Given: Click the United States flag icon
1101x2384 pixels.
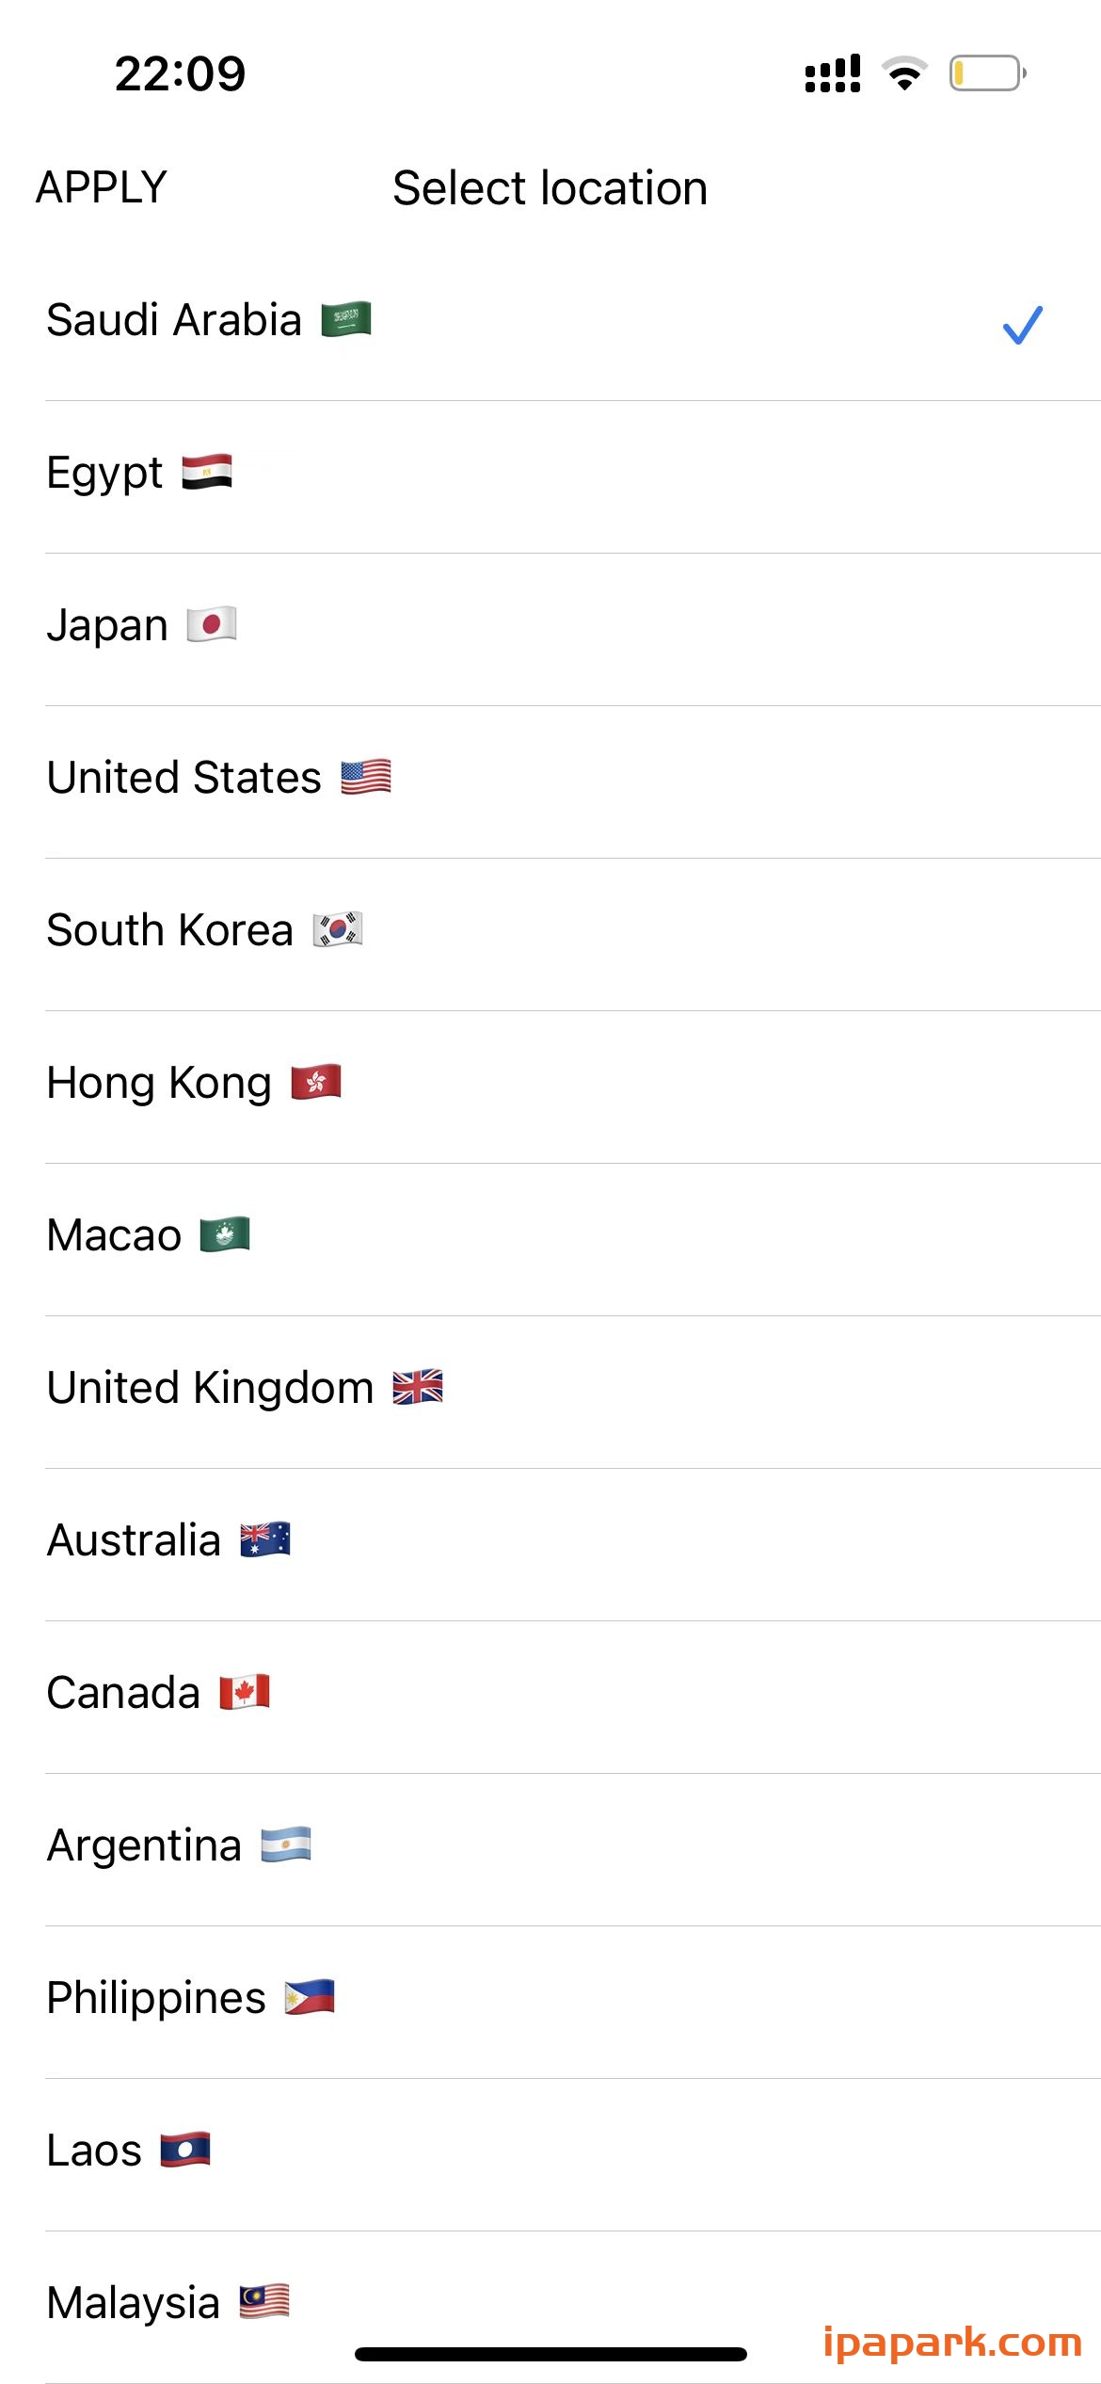Looking at the screenshot, I should pos(367,776).
